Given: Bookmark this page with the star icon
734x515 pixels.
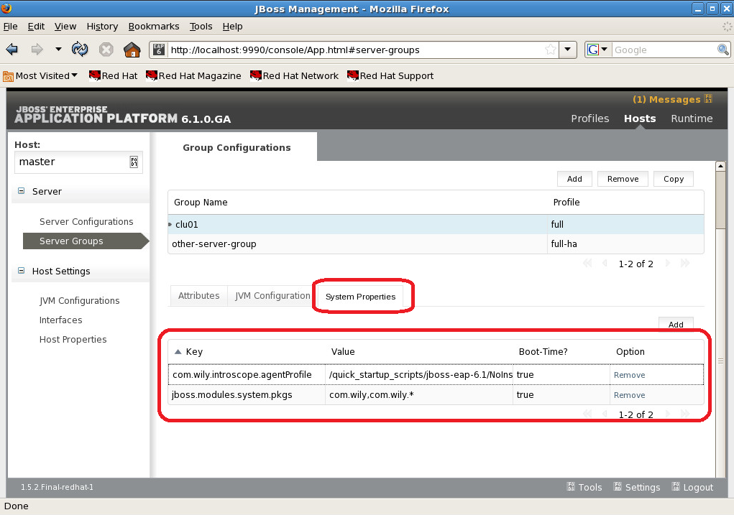Looking at the screenshot, I should click(551, 50).
